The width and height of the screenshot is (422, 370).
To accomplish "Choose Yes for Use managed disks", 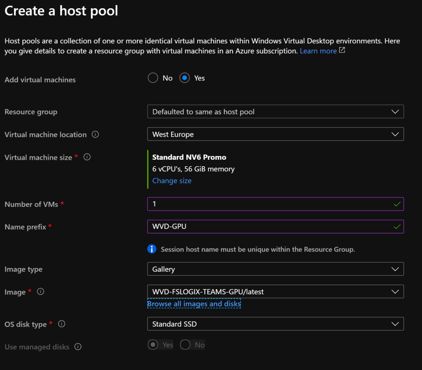I will 153,345.
